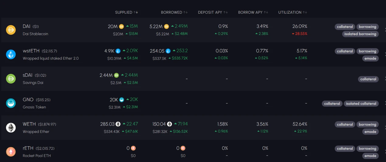The image size is (386, 162).
Task: Click the WETH token icon
Action: click(11, 128)
